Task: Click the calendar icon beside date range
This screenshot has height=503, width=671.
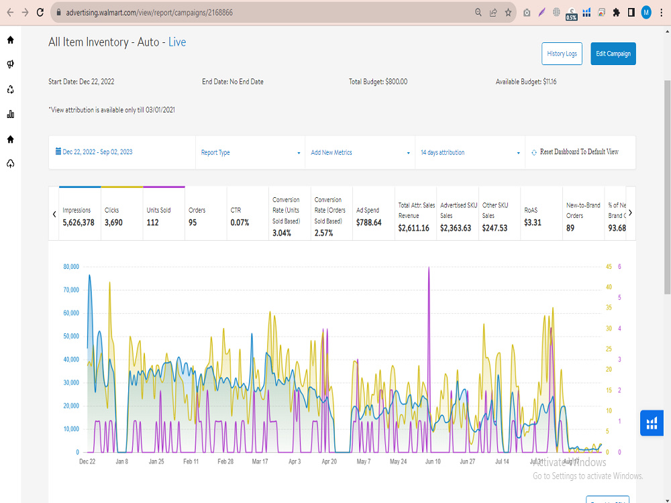Action: [x=58, y=152]
